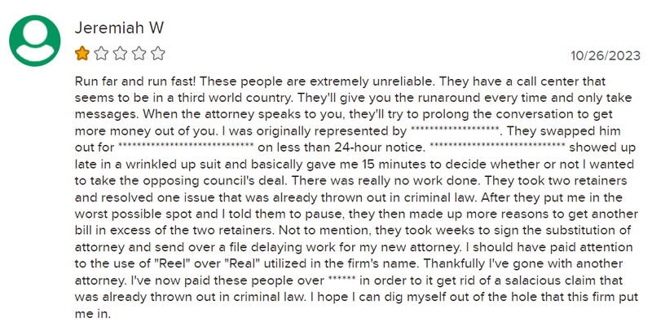Click the fifth empty rating star
This screenshot has width=652, height=331.
[158, 54]
